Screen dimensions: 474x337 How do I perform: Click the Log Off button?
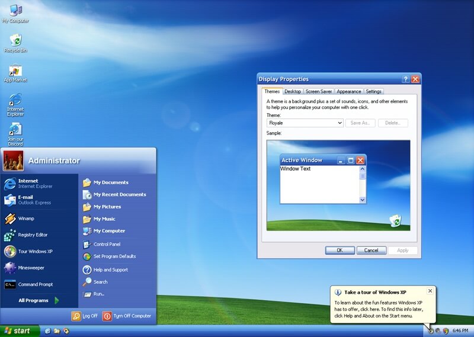[85, 316]
